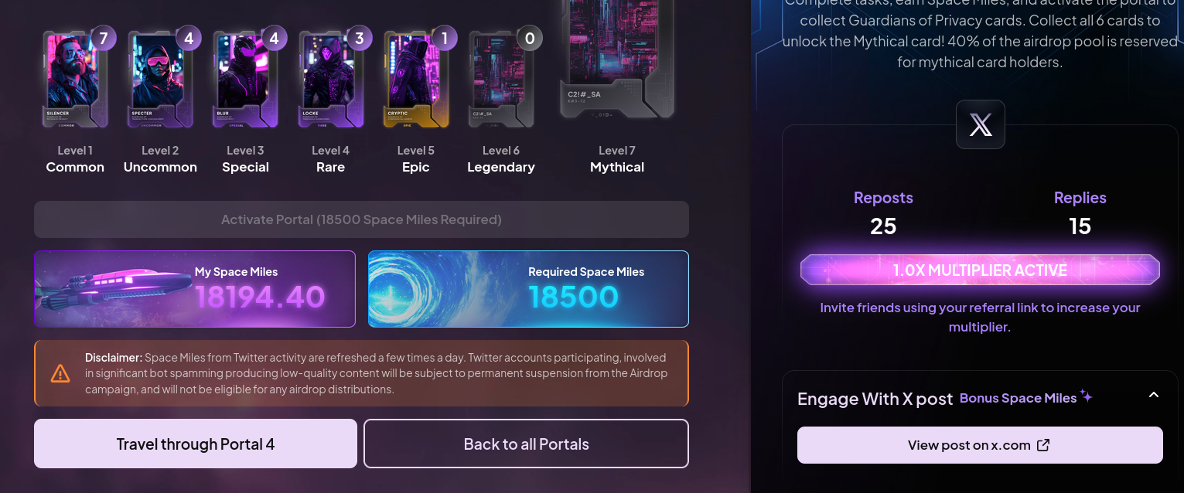Open the Locke Rare card
Viewport: 1184px width, 493px height.
[x=329, y=81]
